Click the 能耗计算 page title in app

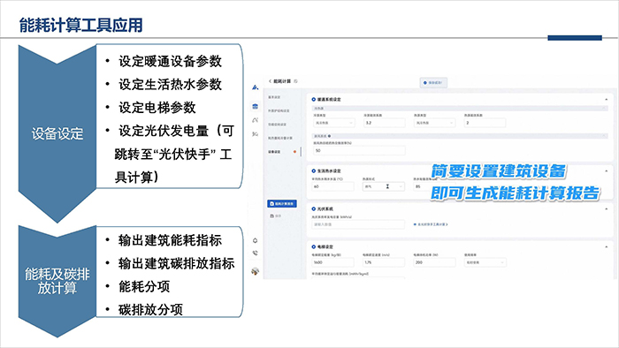[x=282, y=81]
